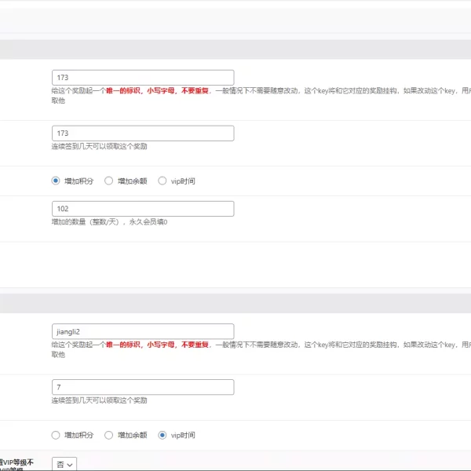Click the gray header bar above first reward

click(235, 49)
